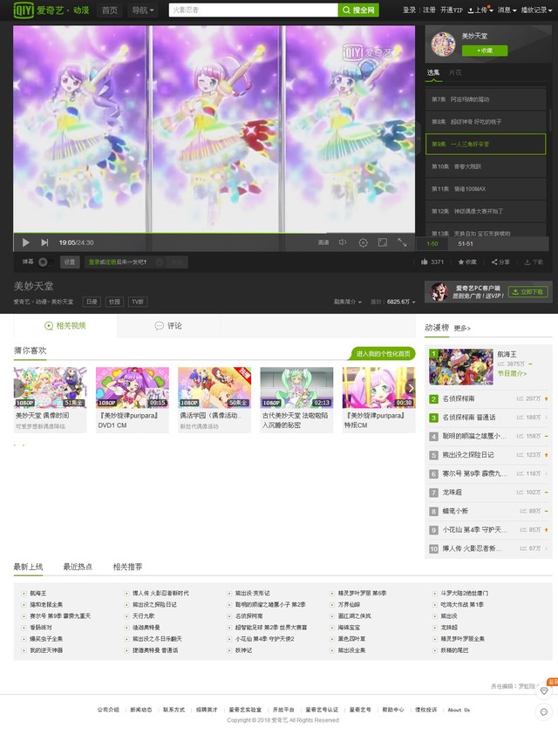Click the thumbs-up like icon
Image resolution: width=558 pixels, height=734 pixels.
click(425, 262)
